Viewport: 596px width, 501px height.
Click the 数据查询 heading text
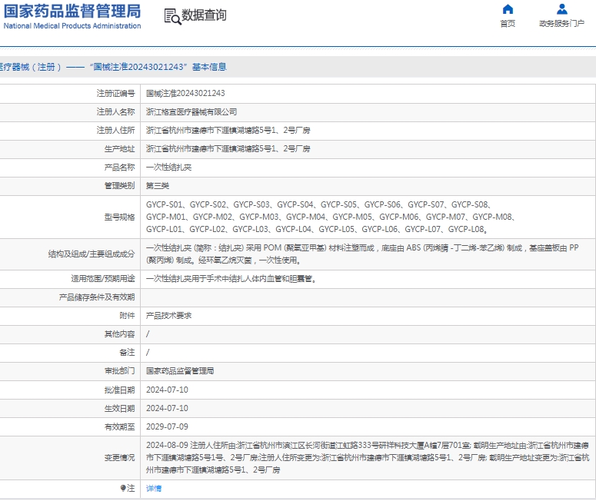(204, 15)
